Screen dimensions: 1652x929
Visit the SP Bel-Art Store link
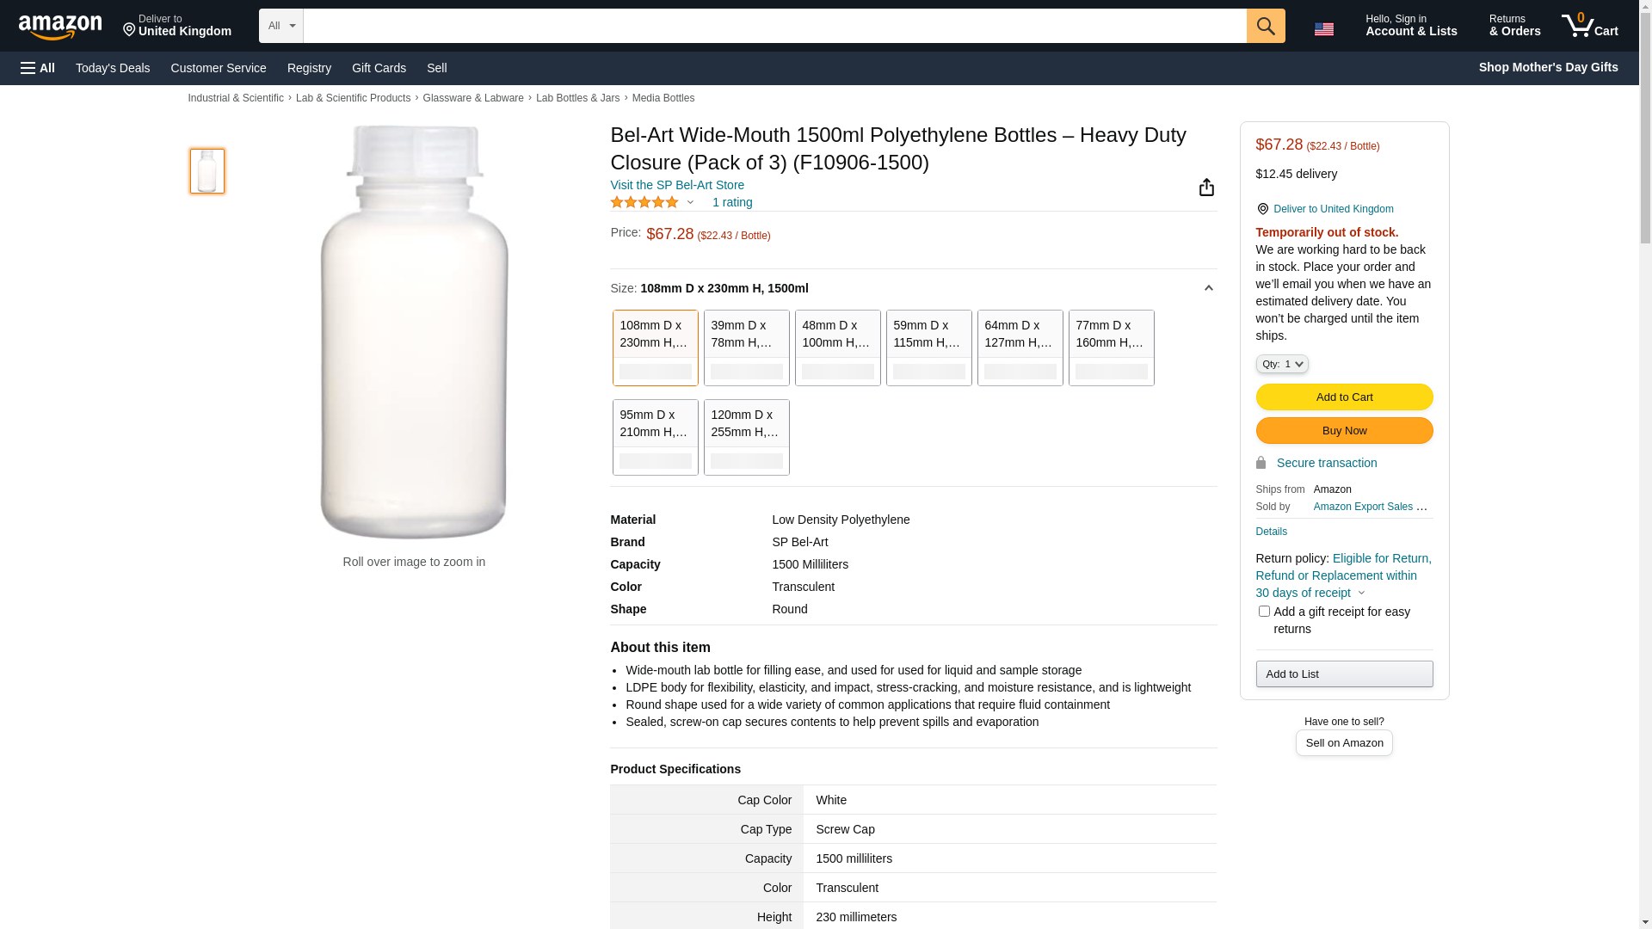677,185
